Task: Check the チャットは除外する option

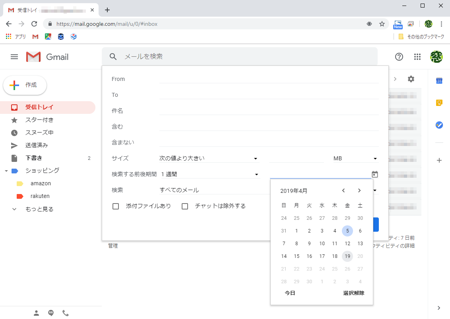Action: (x=185, y=206)
